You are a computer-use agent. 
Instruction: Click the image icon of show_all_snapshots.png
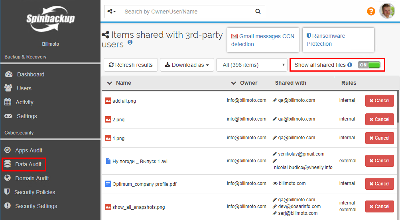coord(108,207)
